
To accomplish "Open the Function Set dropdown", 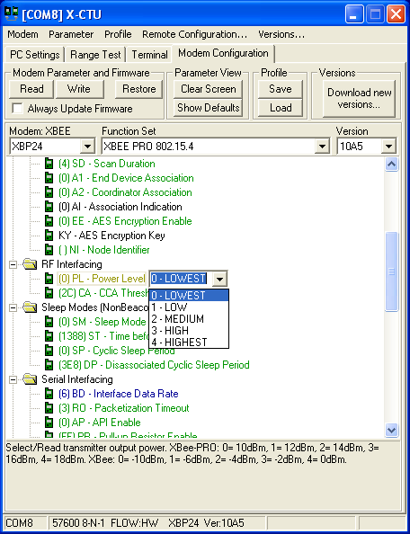I will tap(322, 147).
